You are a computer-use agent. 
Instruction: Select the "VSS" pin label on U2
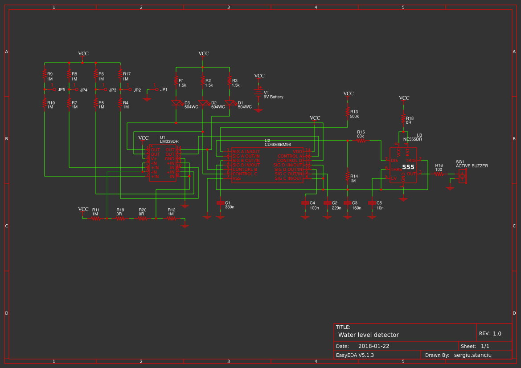237,178
